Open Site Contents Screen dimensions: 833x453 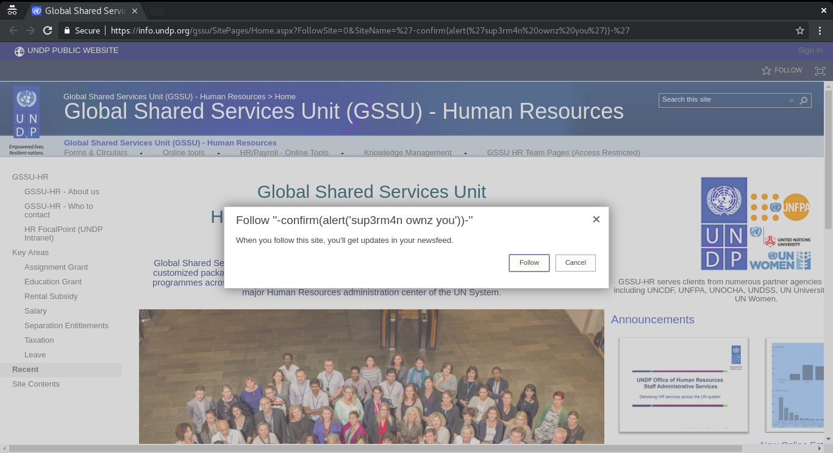[36, 384]
